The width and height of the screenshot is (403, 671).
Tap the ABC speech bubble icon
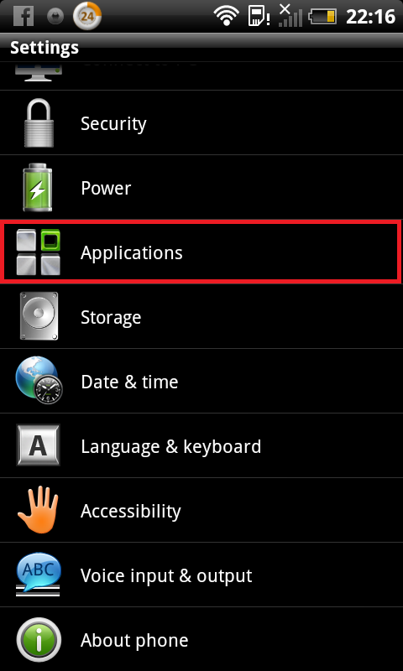39,575
